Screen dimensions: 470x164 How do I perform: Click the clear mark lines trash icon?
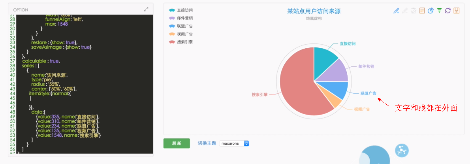point(414,11)
